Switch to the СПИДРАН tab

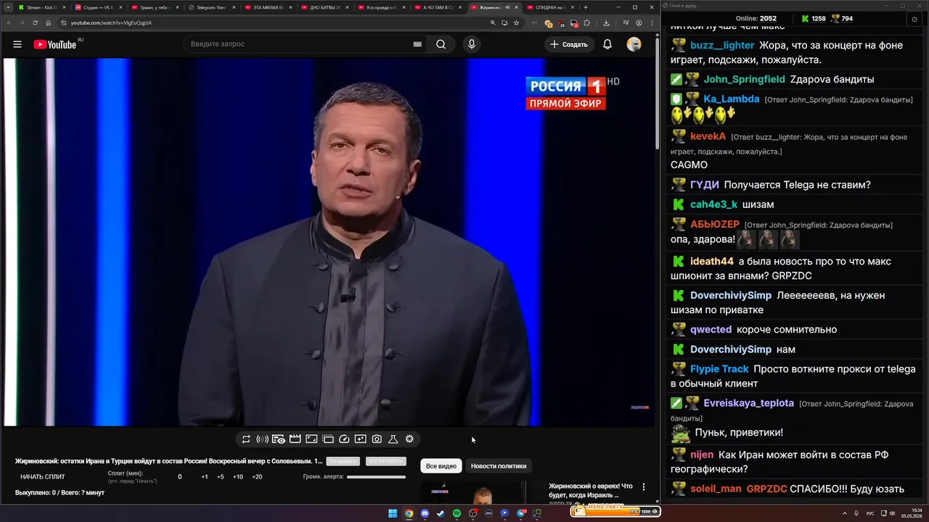click(x=549, y=7)
